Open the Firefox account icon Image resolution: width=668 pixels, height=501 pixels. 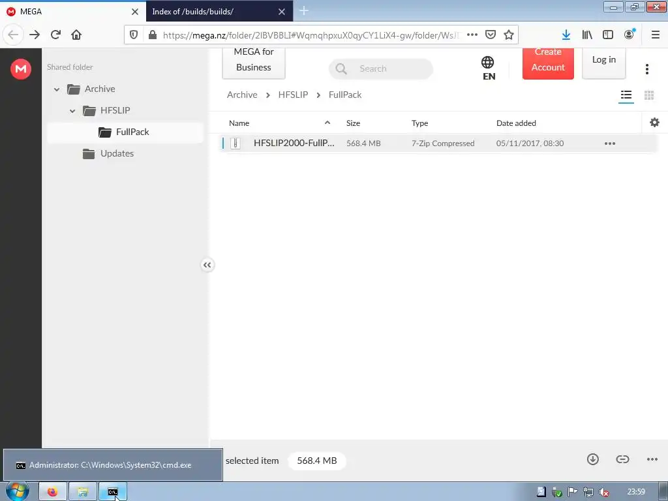[x=630, y=35]
